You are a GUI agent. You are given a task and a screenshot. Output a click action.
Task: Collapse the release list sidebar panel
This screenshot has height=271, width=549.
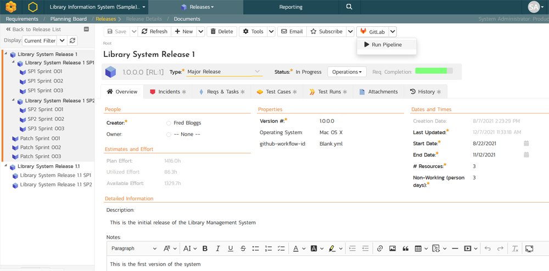click(x=86, y=30)
